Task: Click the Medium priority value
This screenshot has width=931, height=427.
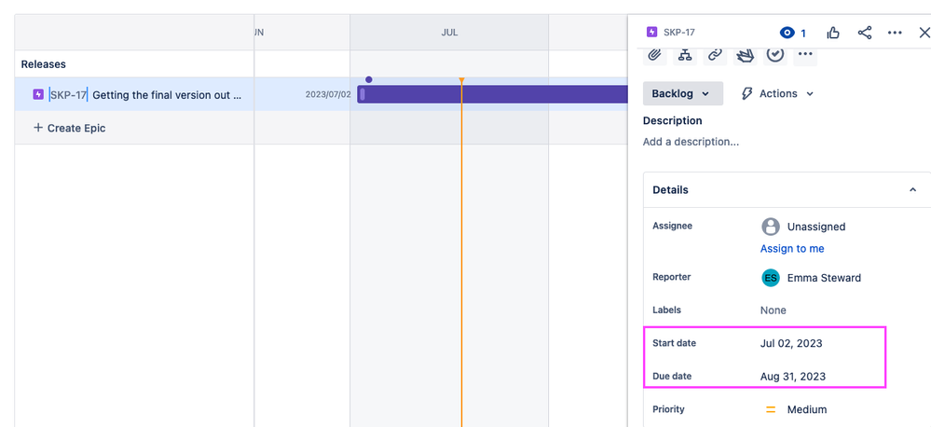Action: (806, 409)
